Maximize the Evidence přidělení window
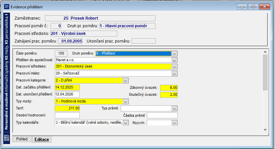275x149 pixels. [x=253, y=7]
